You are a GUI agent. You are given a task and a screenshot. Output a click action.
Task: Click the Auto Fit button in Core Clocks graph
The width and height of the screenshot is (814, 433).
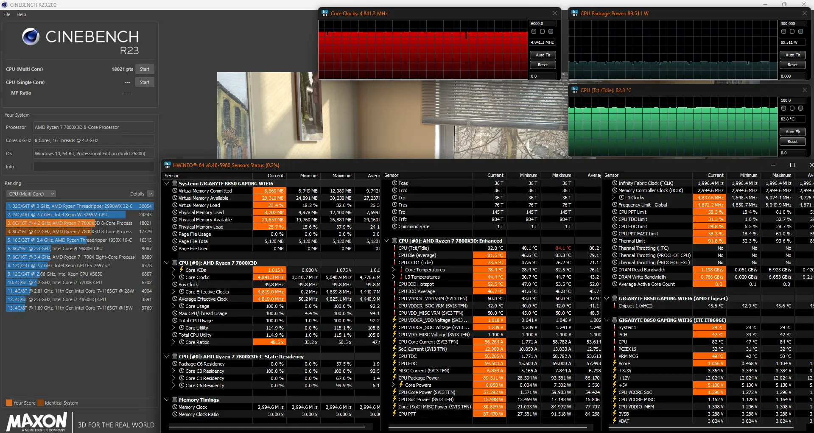(x=543, y=55)
